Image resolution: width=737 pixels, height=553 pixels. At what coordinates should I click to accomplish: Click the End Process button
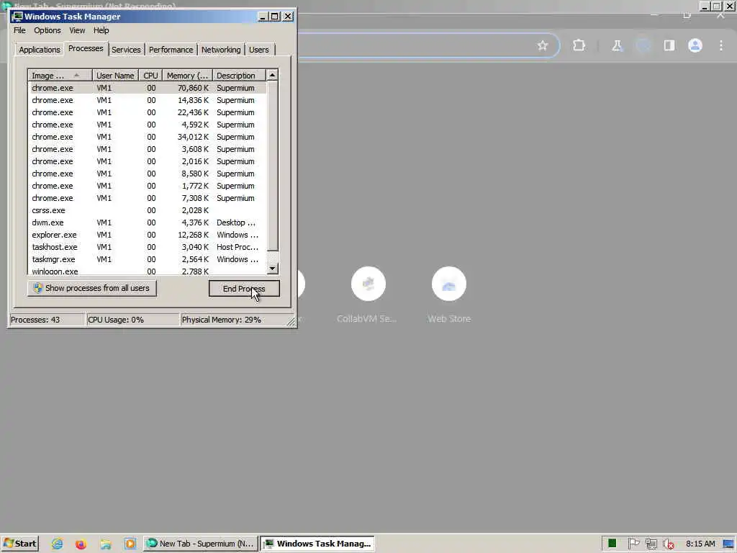click(244, 288)
